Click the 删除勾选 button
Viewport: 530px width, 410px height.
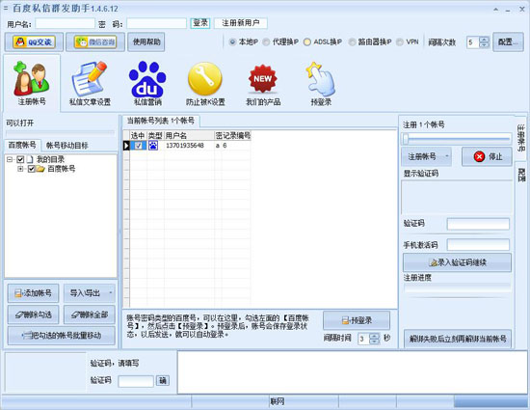pyautogui.click(x=33, y=314)
